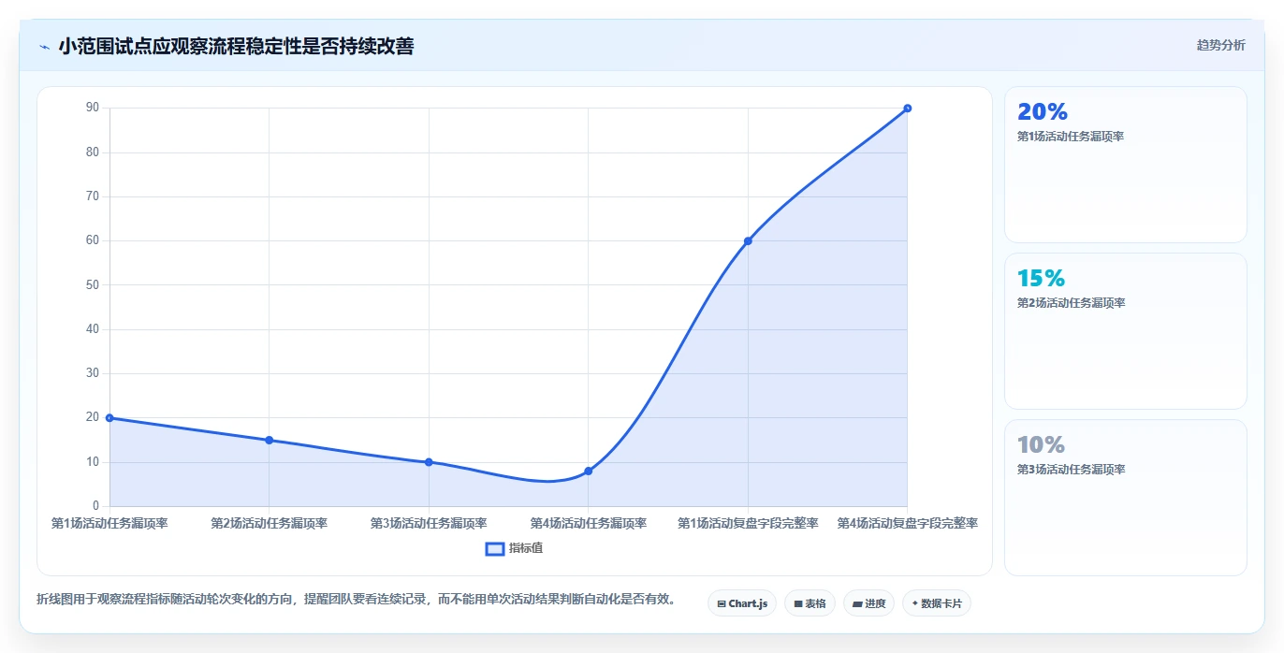Click the y-axis value 0
This screenshot has height=653, width=1284.
[96, 506]
